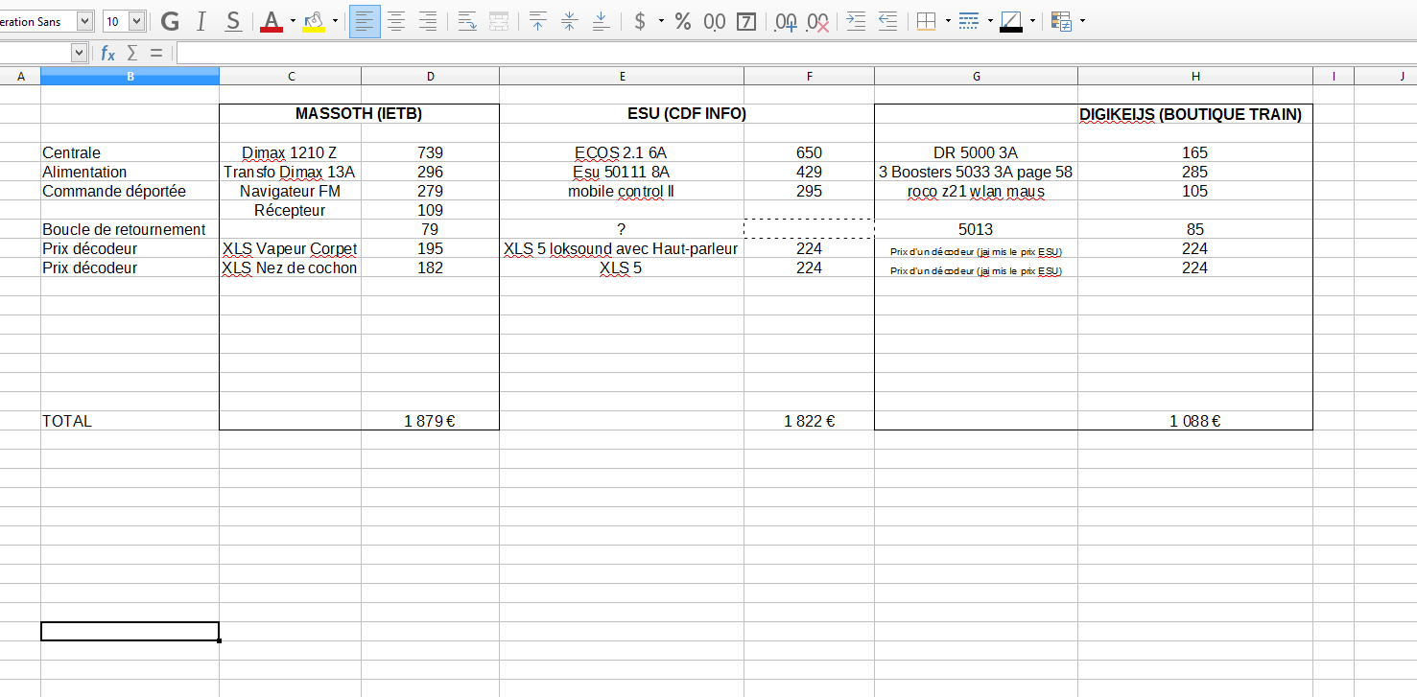Open font color dropdown arrow

(293, 21)
